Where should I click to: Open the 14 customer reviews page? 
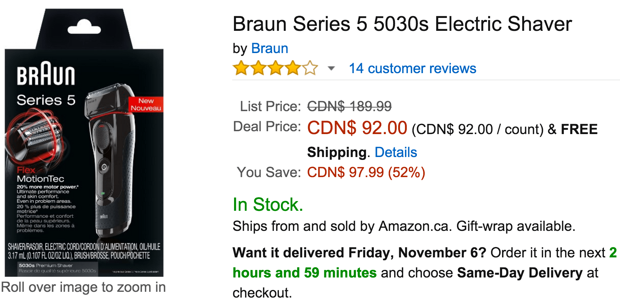(412, 68)
